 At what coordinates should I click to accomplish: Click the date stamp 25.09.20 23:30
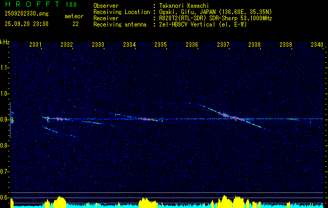click(27, 24)
